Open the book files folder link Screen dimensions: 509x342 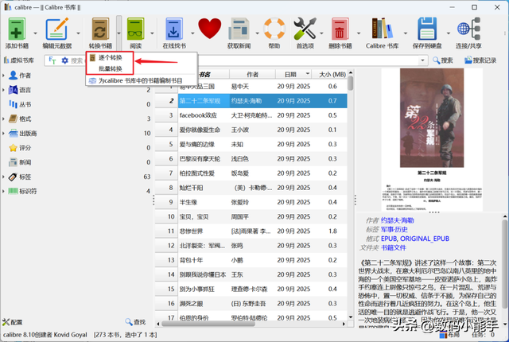[x=394, y=247]
